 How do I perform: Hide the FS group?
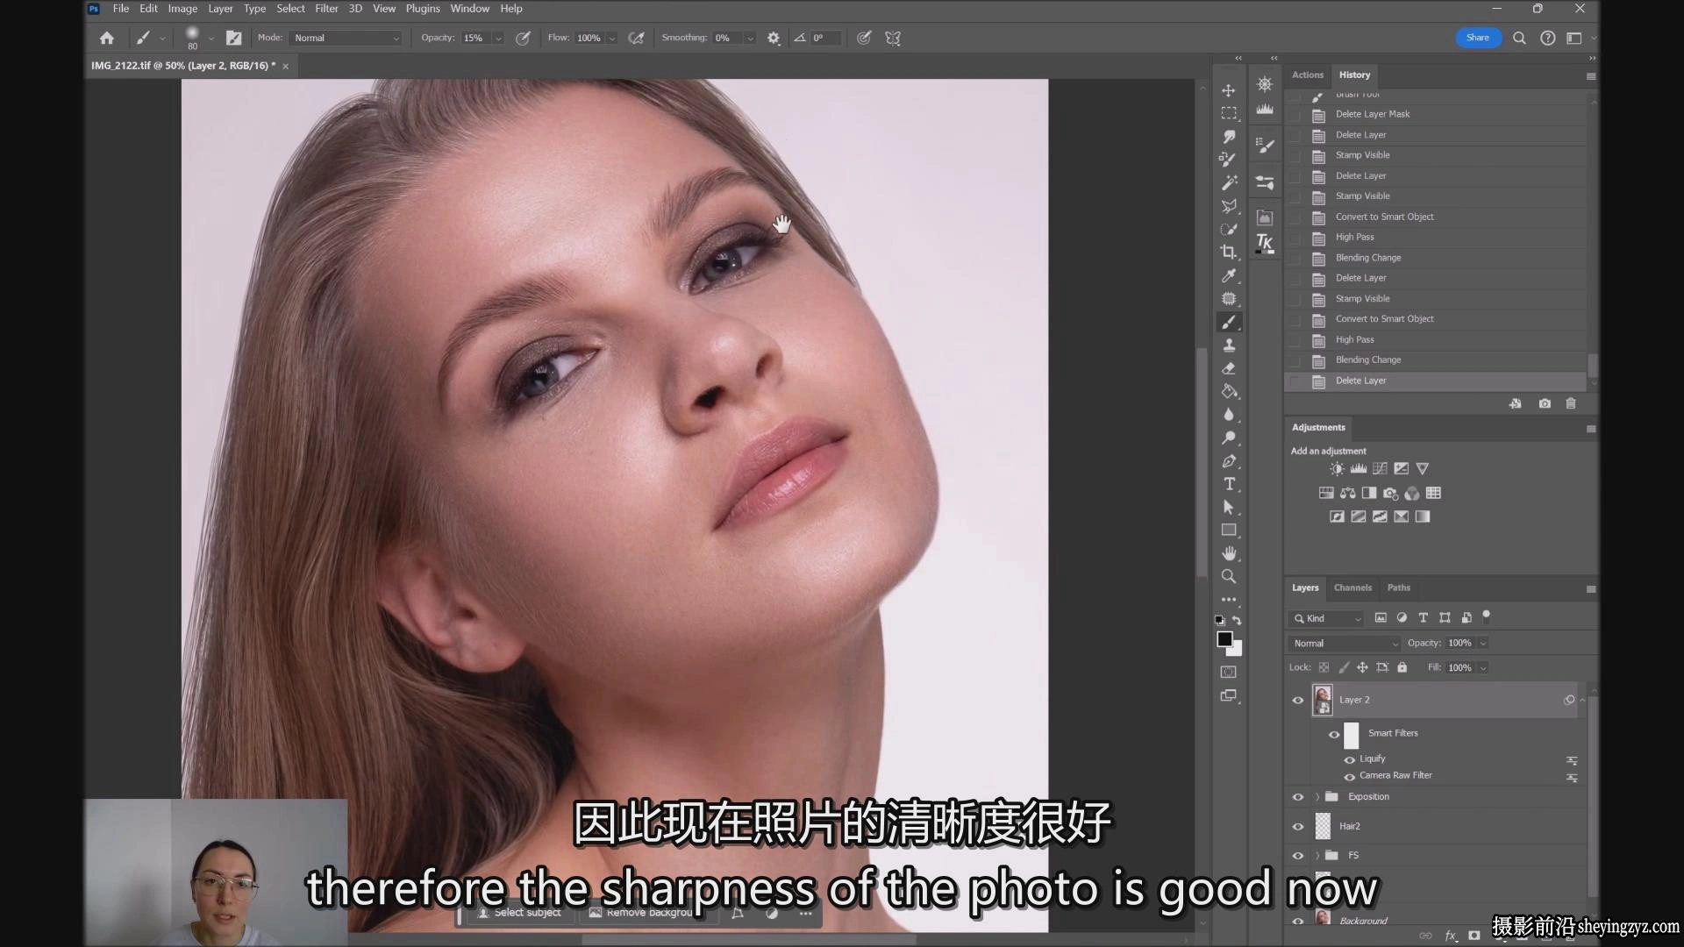tap(1298, 855)
